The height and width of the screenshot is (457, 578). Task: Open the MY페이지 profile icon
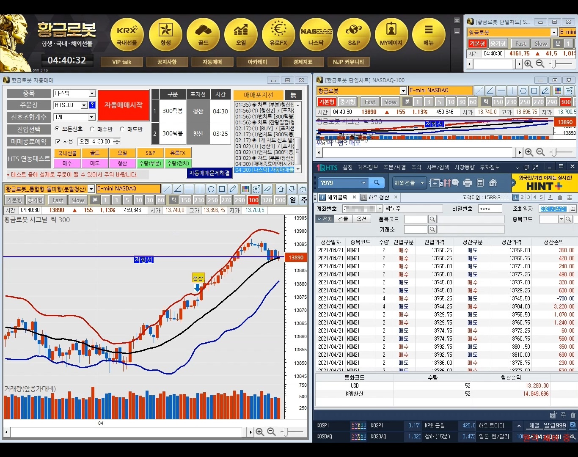(x=391, y=35)
